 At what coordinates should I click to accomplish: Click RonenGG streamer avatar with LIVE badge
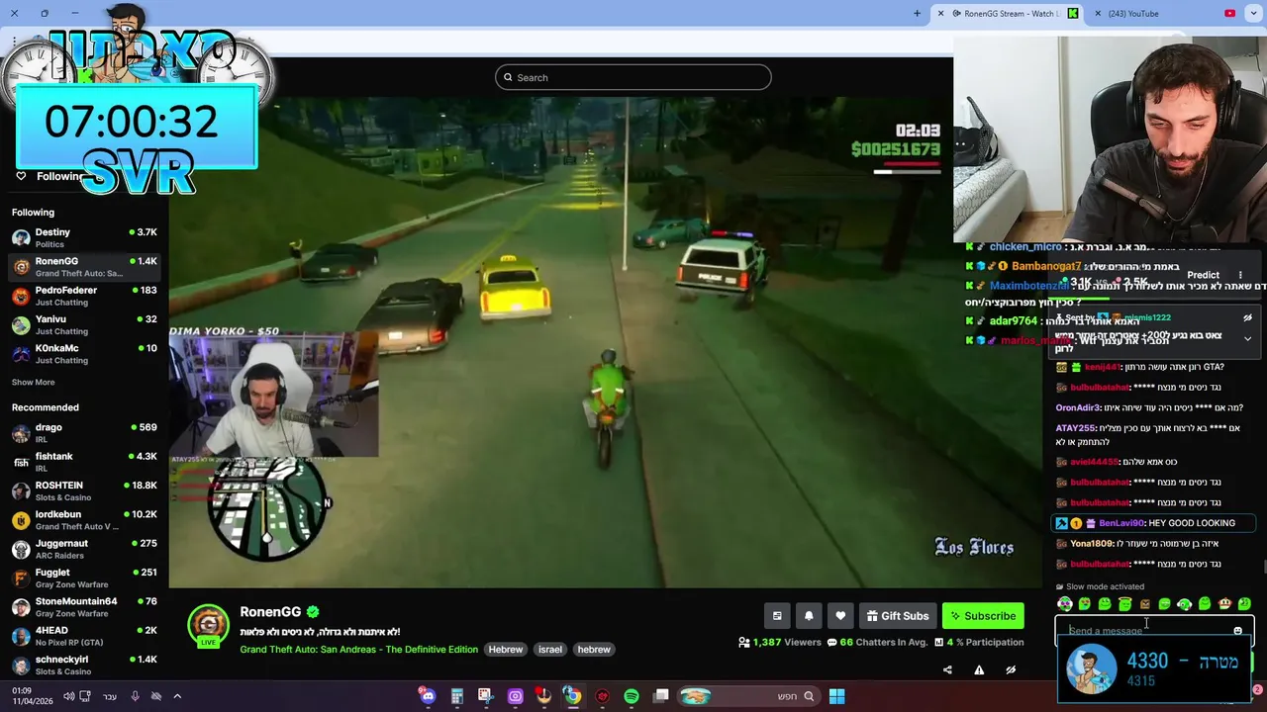(209, 626)
